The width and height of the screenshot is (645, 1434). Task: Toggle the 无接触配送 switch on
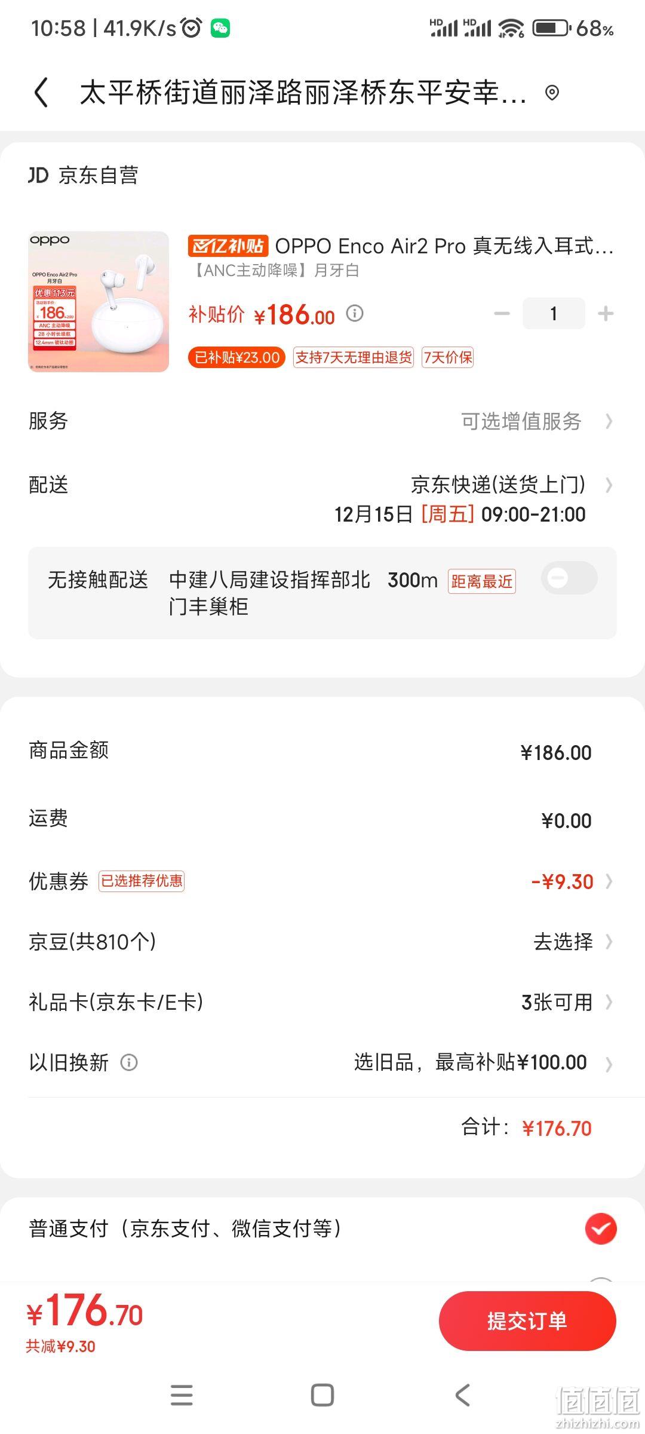[569, 578]
